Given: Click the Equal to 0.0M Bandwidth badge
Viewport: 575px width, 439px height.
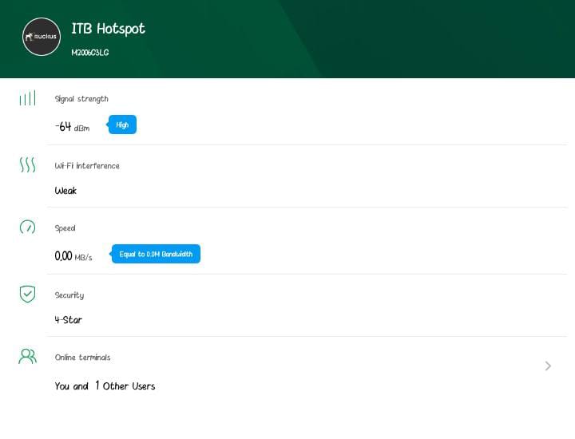Looking at the screenshot, I should (156, 255).
